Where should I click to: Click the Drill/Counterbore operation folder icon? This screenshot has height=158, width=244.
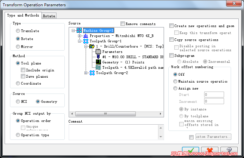tap(92, 46)
